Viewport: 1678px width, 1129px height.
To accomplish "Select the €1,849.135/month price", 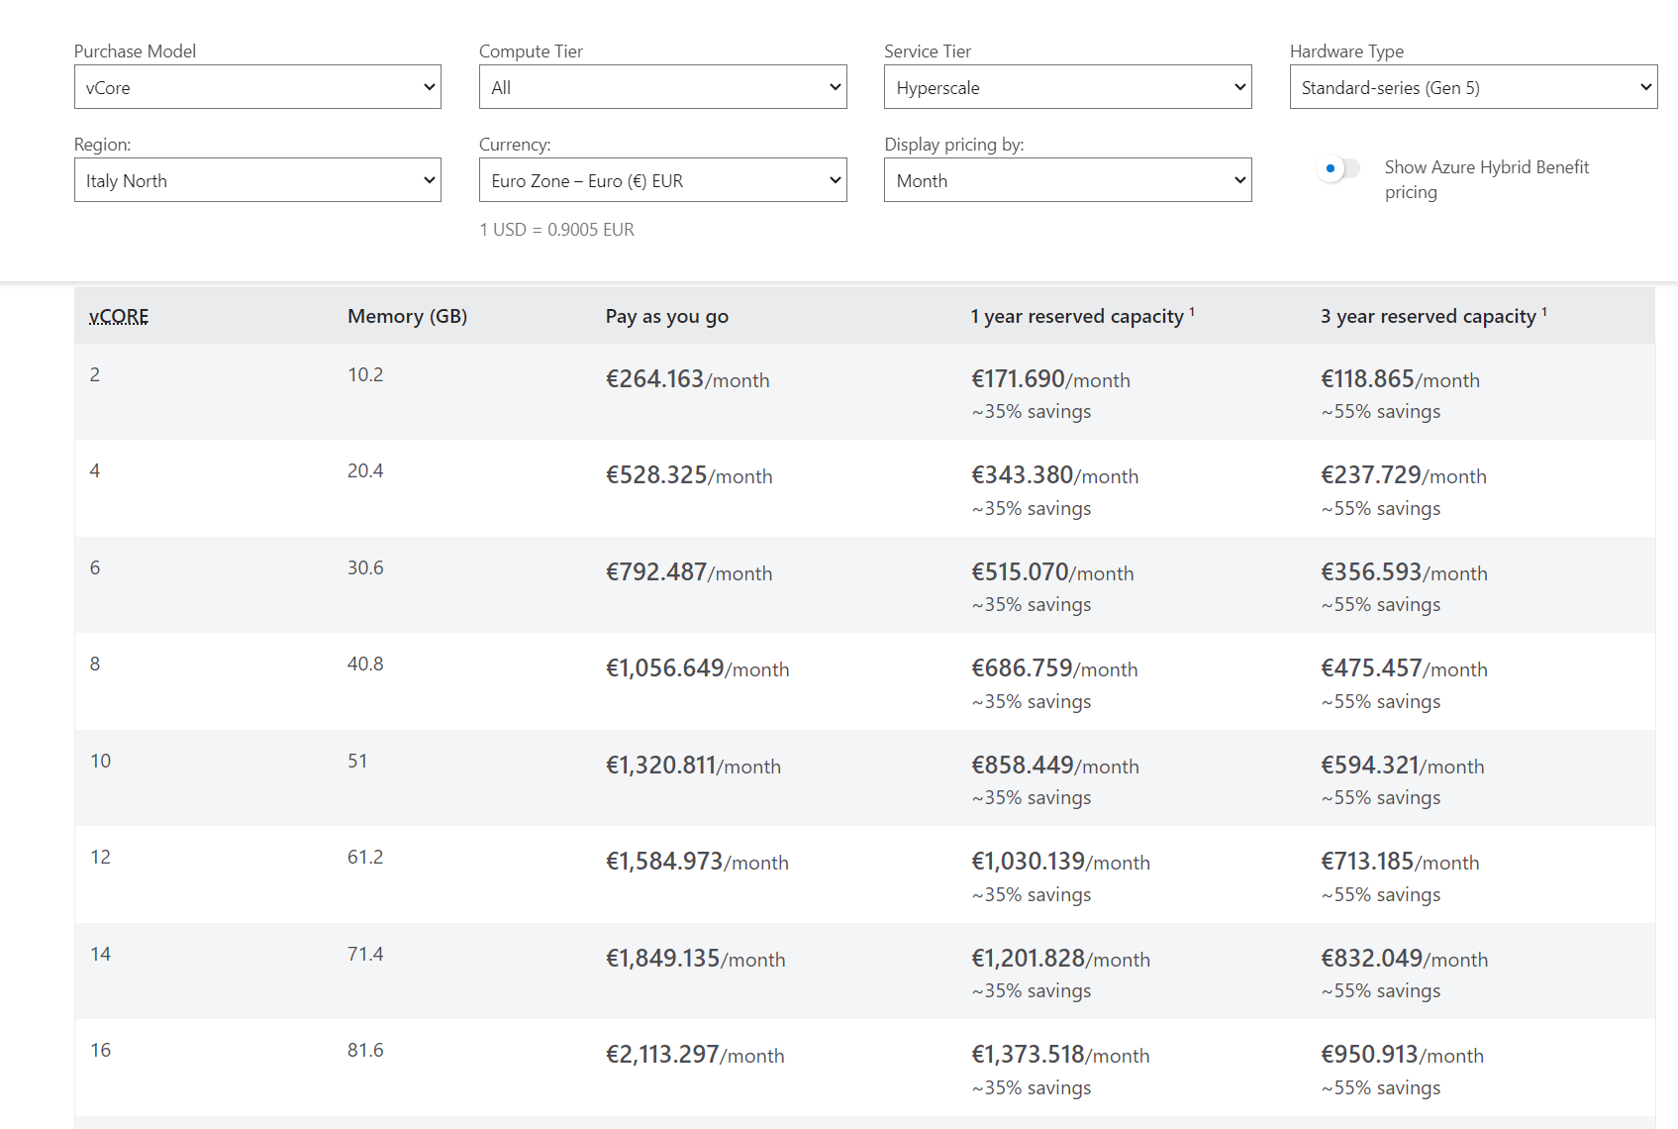I will point(696,959).
